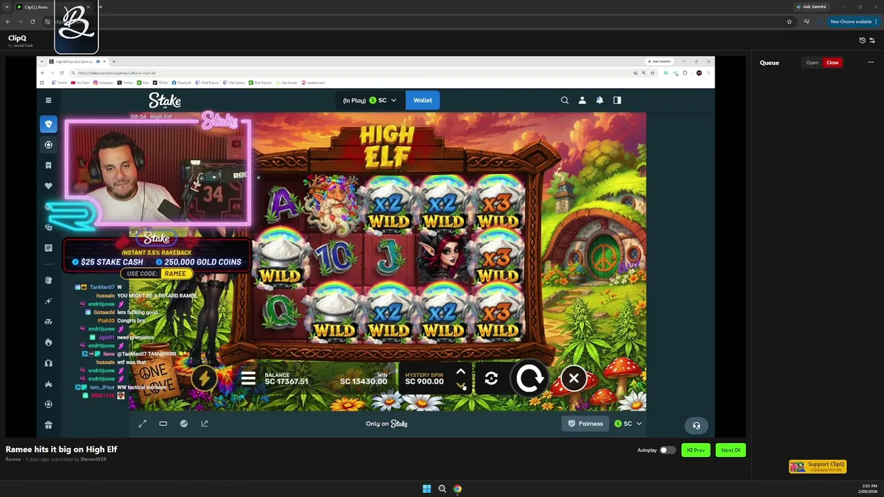Open New Chrome available update menu
884x497 pixels.
(x=853, y=21)
